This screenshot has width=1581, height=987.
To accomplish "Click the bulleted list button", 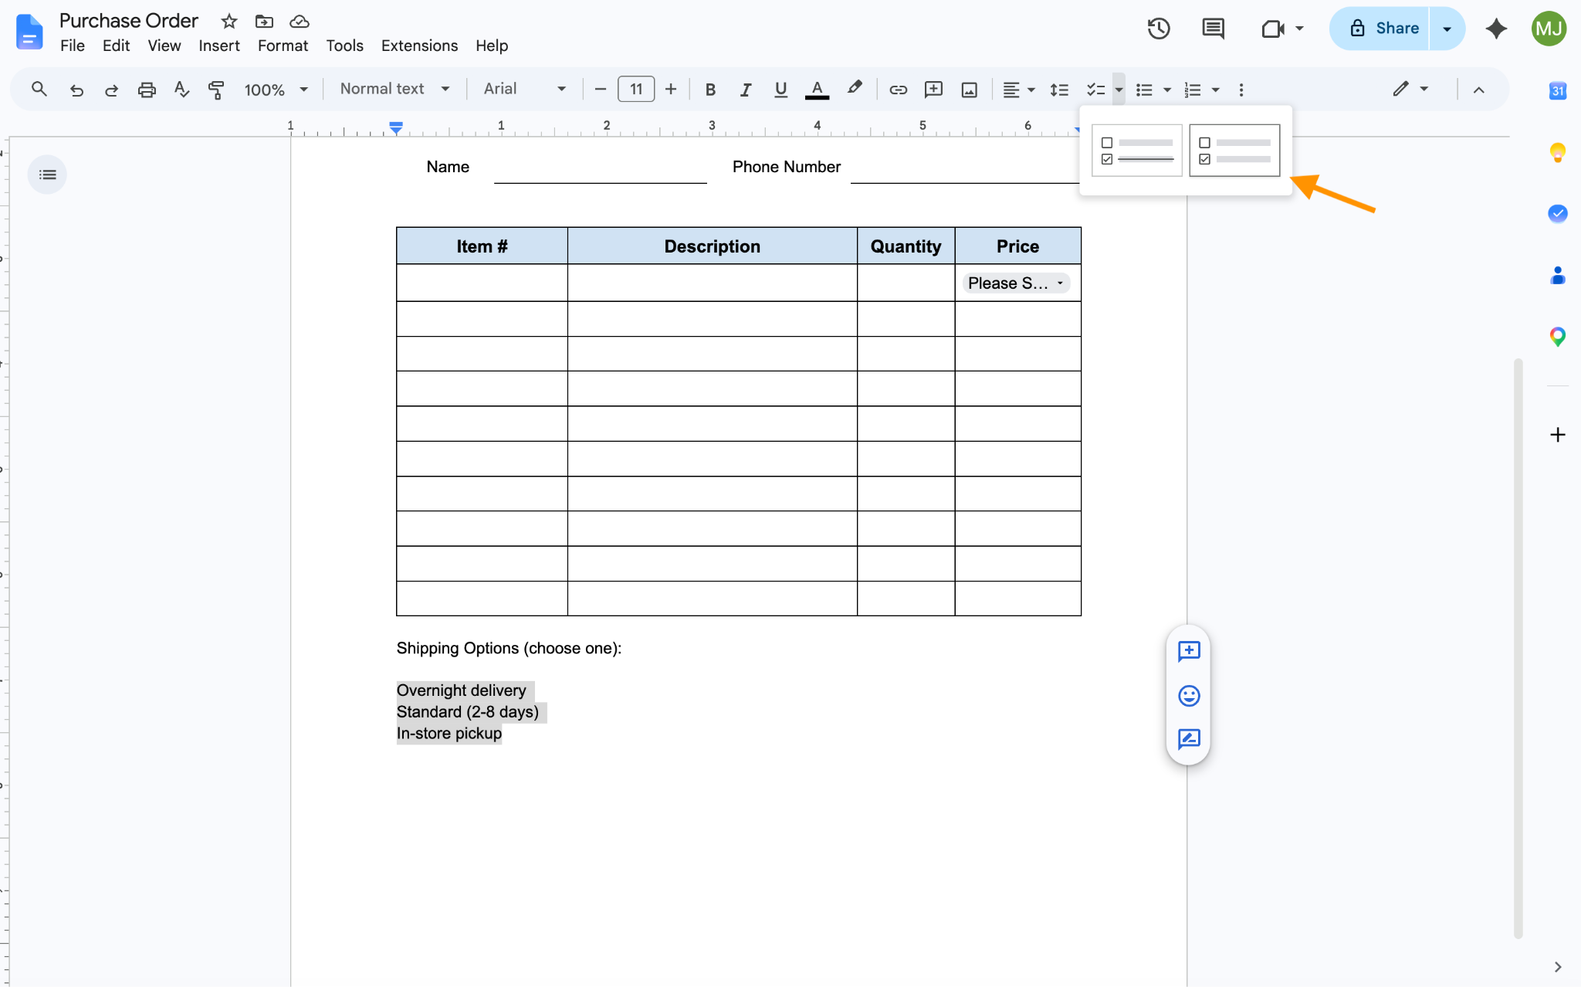I will pyautogui.click(x=1144, y=90).
